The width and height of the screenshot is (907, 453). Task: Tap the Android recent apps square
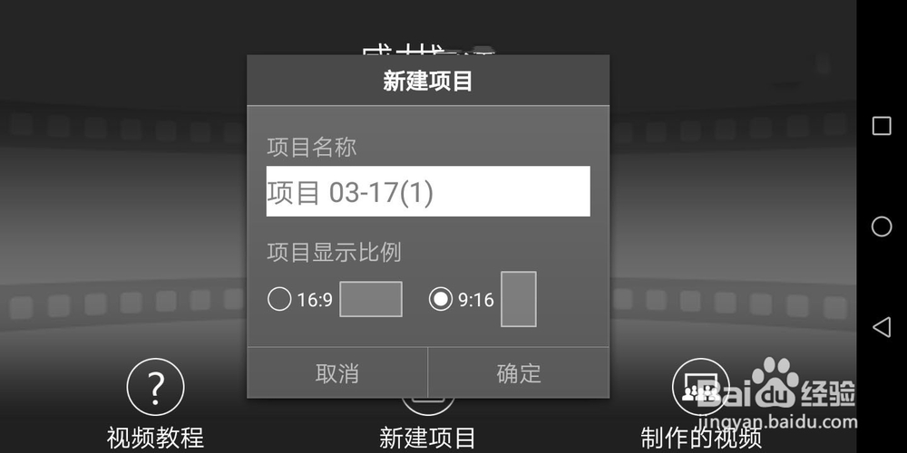click(882, 126)
